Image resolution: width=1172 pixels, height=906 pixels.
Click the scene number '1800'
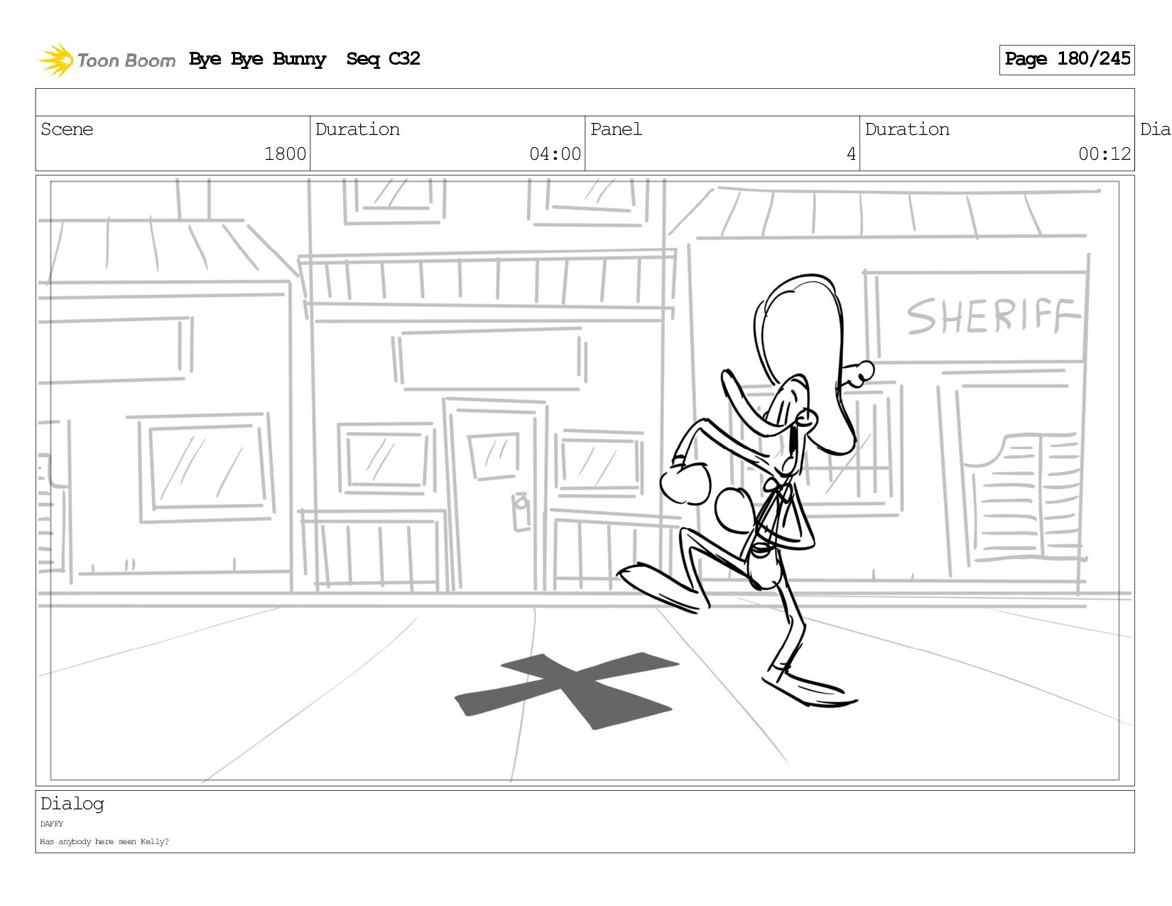point(285,154)
